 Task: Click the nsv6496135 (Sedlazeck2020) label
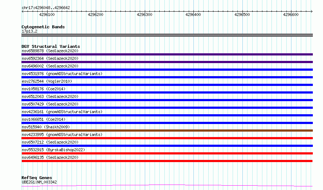point(50,157)
